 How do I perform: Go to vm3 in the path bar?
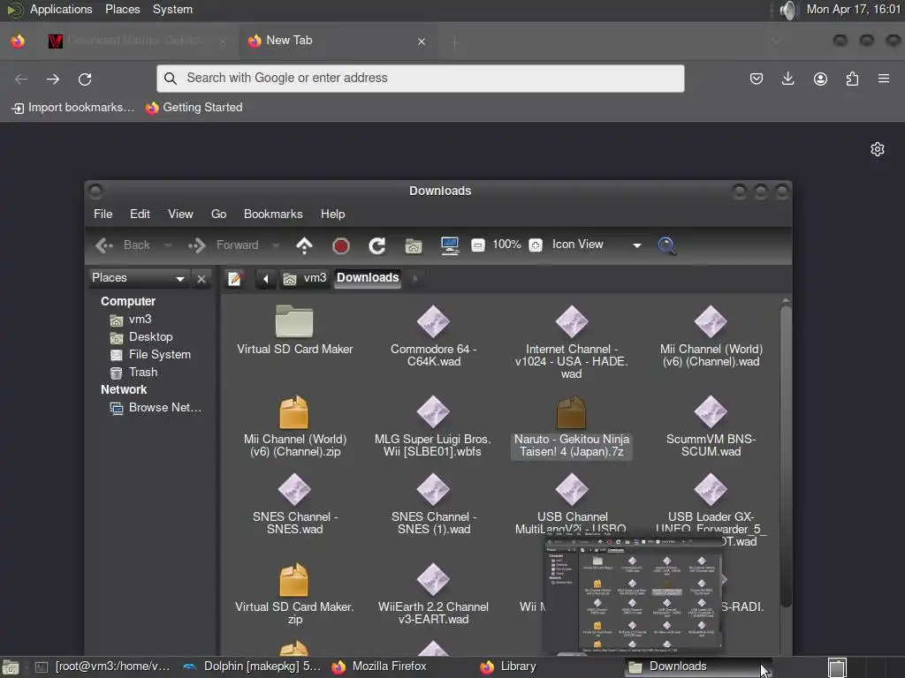click(305, 278)
